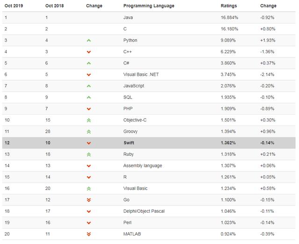Select the JavaScript language entry

(x=134, y=86)
